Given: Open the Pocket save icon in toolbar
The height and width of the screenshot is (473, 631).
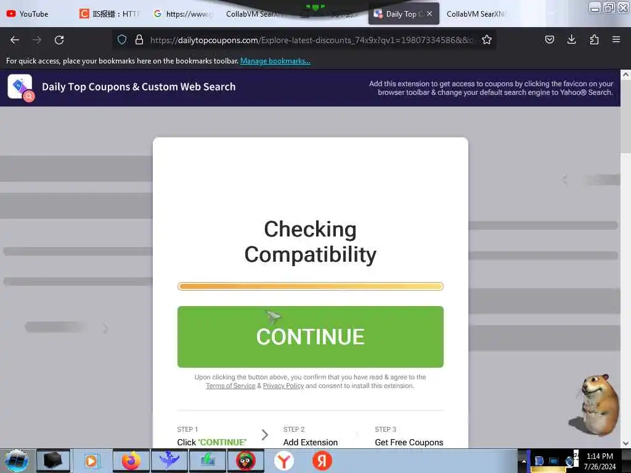Looking at the screenshot, I should click(x=549, y=39).
